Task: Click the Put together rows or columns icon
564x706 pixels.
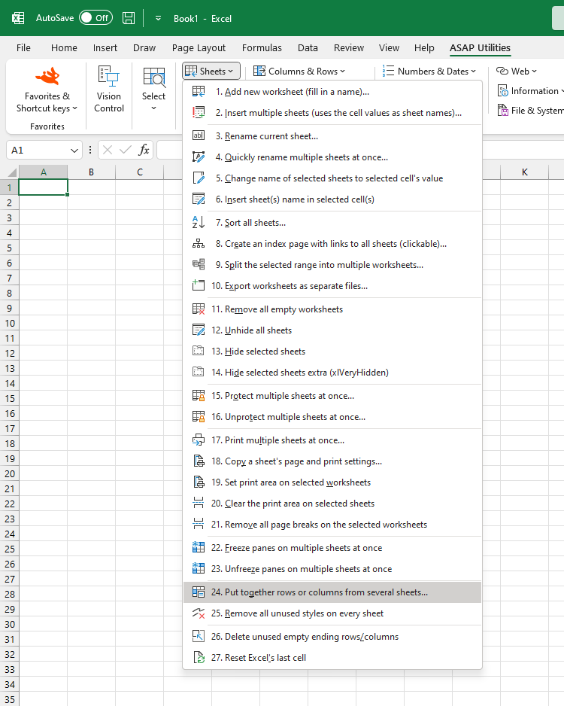Action: click(x=199, y=592)
